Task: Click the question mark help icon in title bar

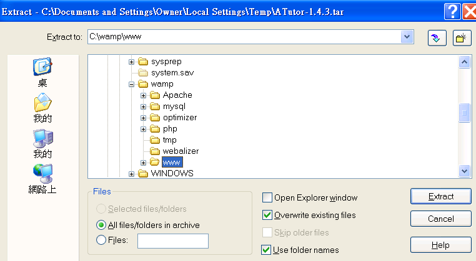Action: pos(452,11)
